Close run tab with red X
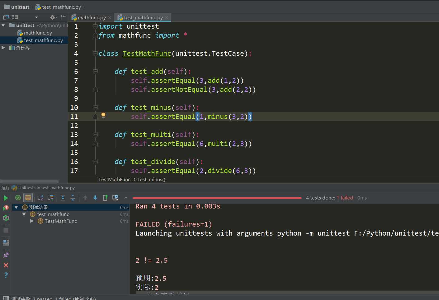 tap(6, 265)
